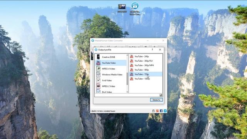Click the YouTube - 720p preset icon
The width and height of the screenshot is (247, 139).
click(x=132, y=74)
